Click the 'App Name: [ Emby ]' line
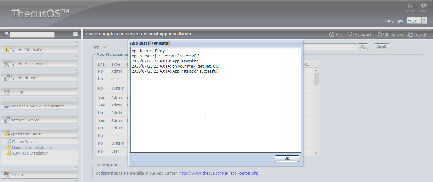 click(149, 51)
